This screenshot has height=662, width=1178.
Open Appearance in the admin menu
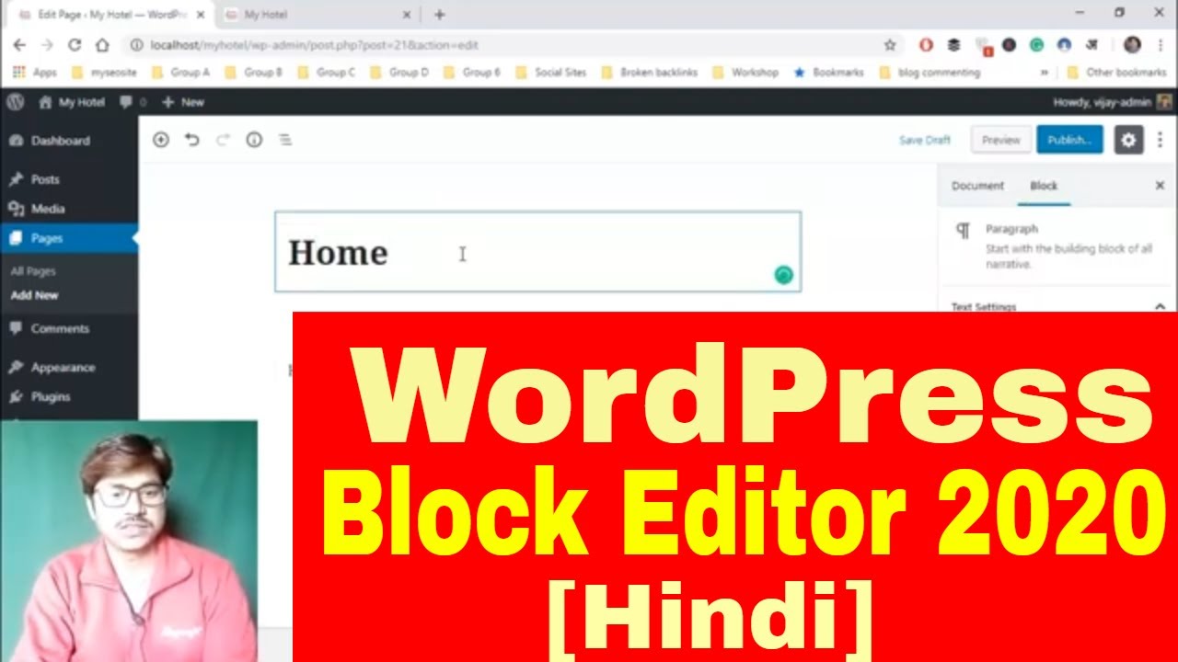pyautogui.click(x=63, y=367)
